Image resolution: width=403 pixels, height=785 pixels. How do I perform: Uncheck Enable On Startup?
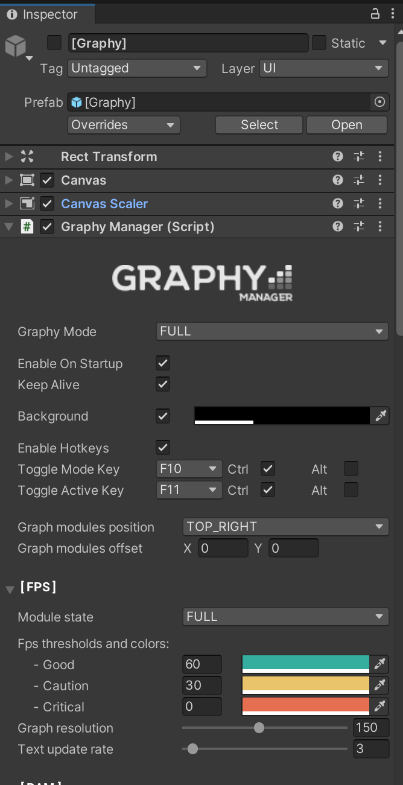163,363
